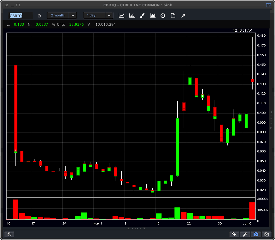
Task: Open the studies overlay chart icon
Action: click(x=132, y=15)
